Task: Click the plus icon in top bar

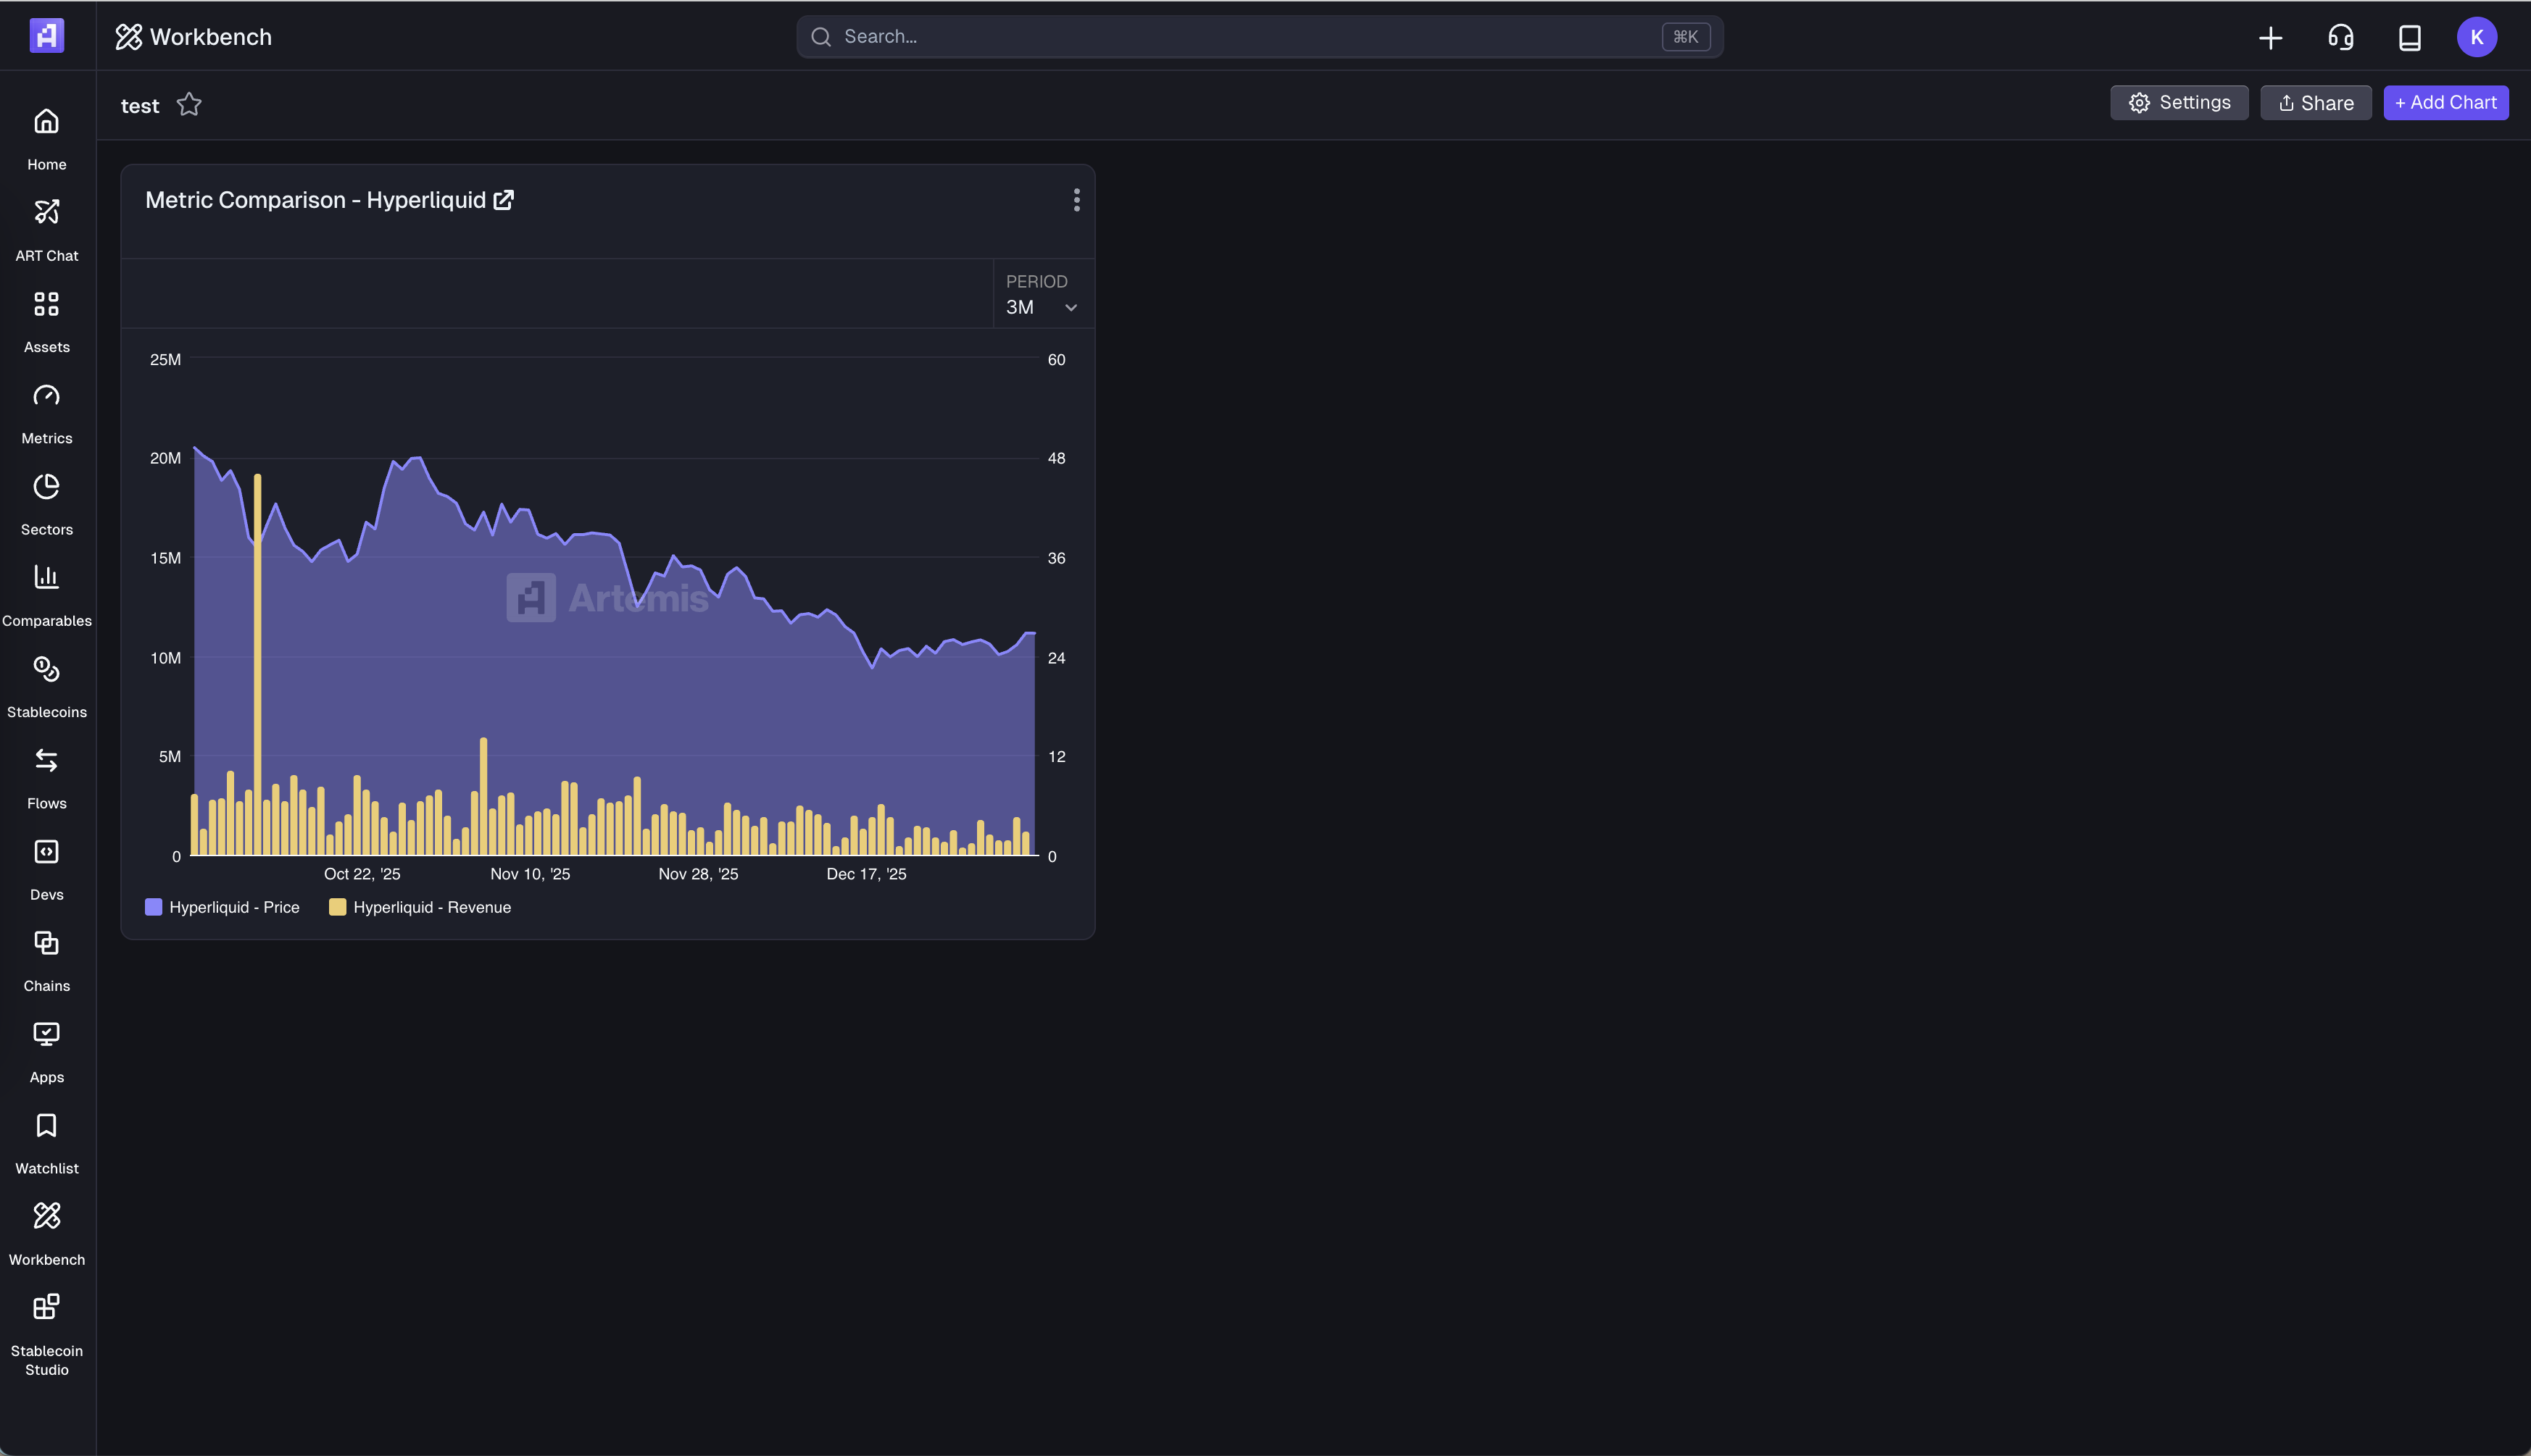Action: point(2270,37)
